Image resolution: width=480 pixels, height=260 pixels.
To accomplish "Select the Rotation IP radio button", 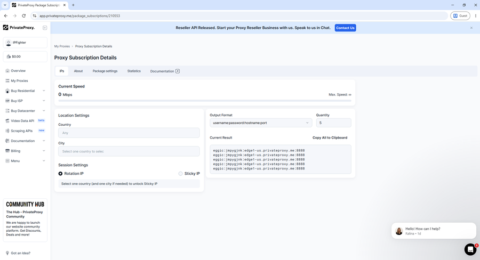I will tap(60, 174).
